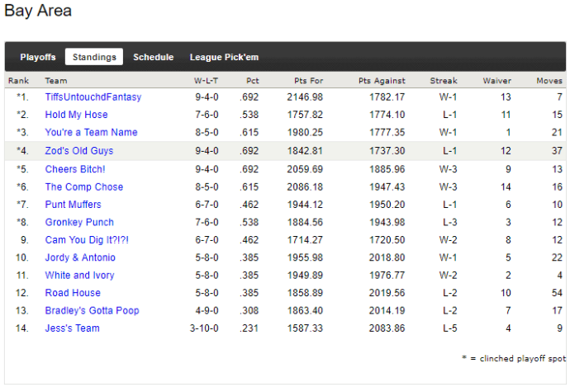Open the League Pick'em tab

(x=224, y=57)
